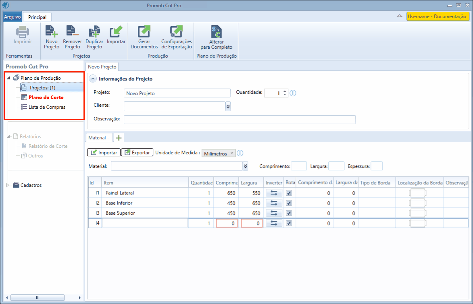Click the ribbon Importar icon

[x=116, y=31]
